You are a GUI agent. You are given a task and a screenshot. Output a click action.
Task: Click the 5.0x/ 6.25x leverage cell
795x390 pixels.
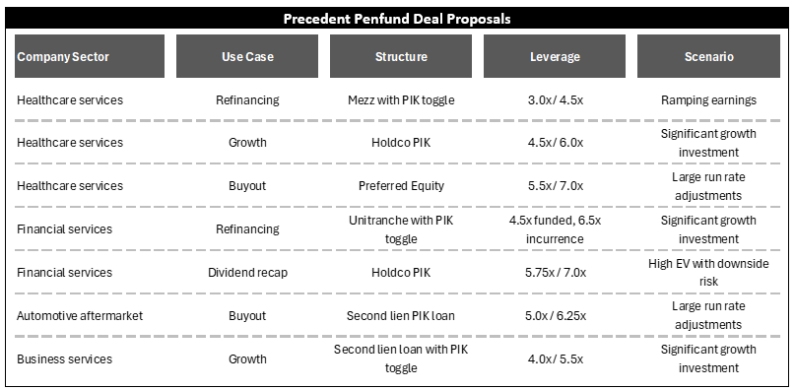[x=556, y=316]
